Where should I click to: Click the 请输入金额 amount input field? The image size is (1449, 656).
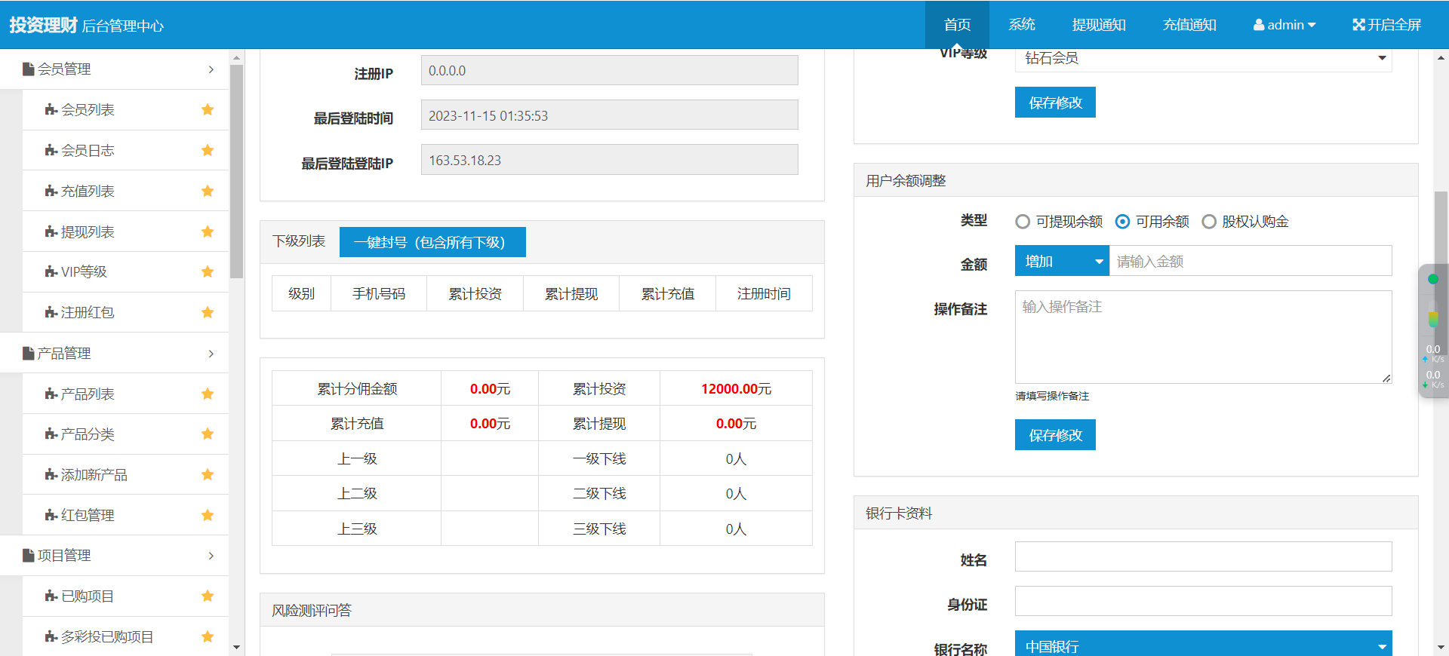(1250, 262)
